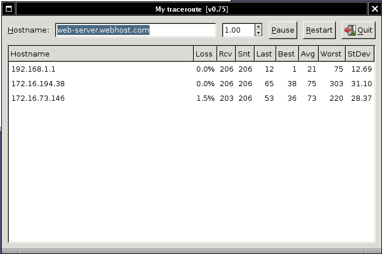Click the StDev value 28.37
This screenshot has height=254, width=382.
point(362,98)
